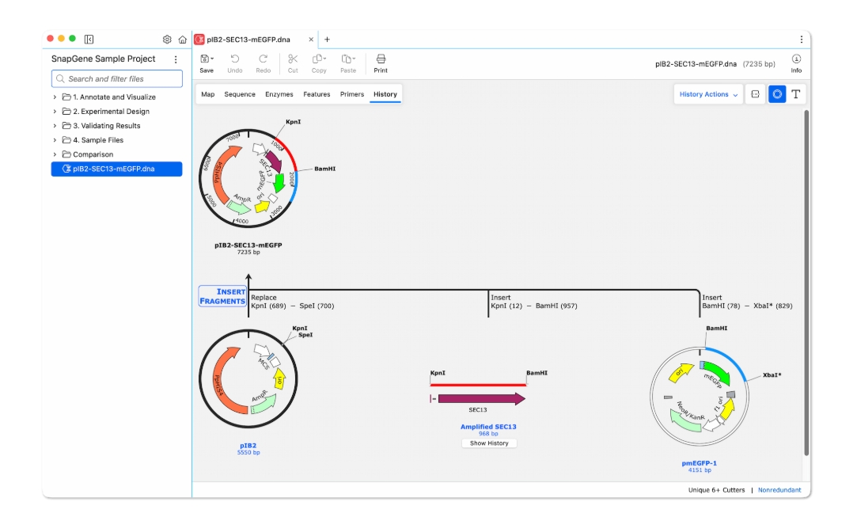Click Show History button under Amplified SEC13
Screen dimensions: 857x517
point(489,443)
